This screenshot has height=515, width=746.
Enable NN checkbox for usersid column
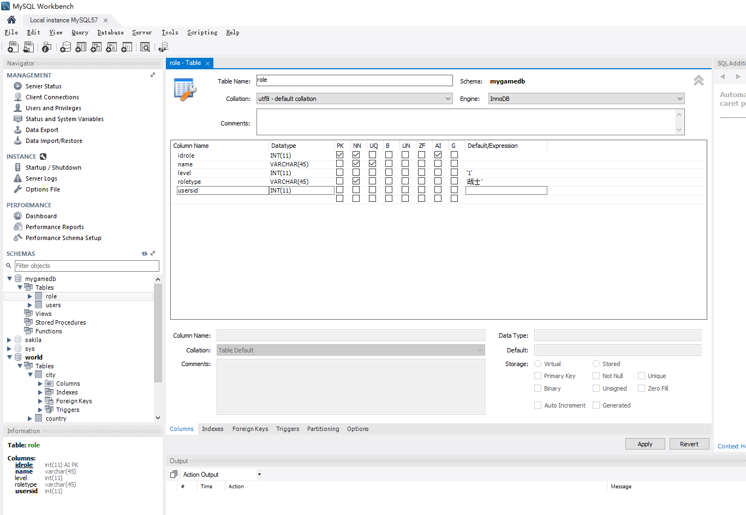click(356, 190)
